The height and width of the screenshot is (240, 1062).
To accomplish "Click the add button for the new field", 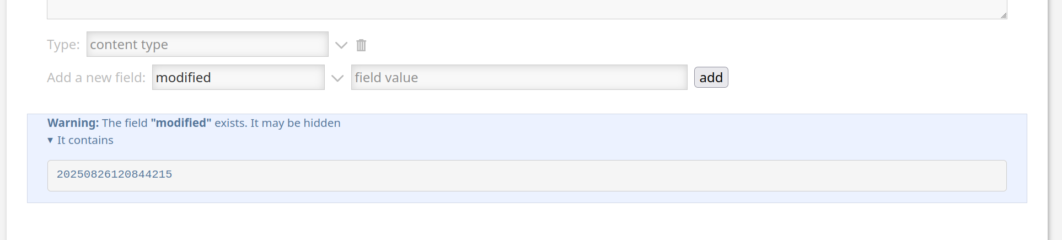I will tap(711, 77).
